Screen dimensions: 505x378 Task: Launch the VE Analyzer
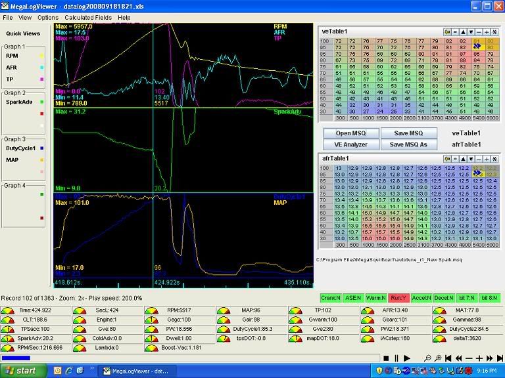click(x=350, y=144)
